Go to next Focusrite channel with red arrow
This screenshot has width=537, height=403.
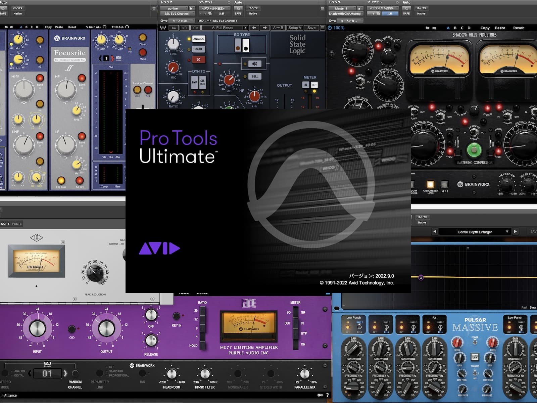click(112, 58)
